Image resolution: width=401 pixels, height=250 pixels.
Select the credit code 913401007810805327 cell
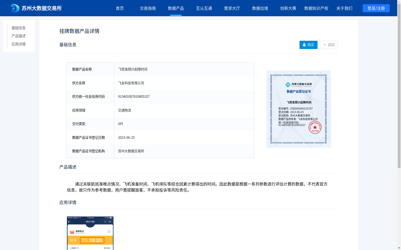(x=184, y=96)
